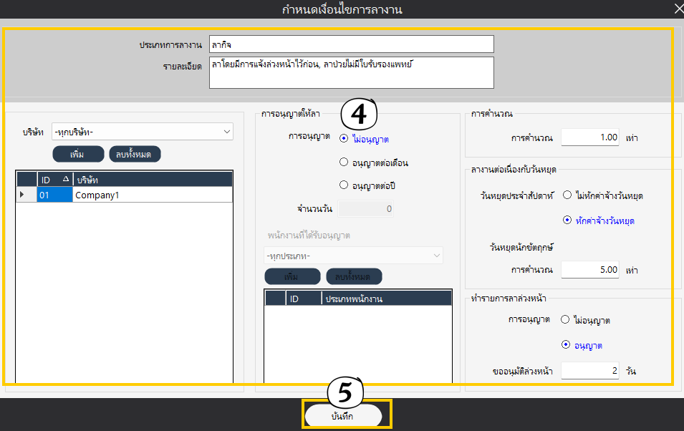Click the การคำนวณ field showing 1.00

pyautogui.click(x=591, y=137)
